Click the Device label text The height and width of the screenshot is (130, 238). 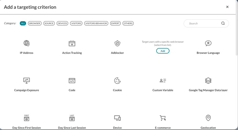pos(117,128)
